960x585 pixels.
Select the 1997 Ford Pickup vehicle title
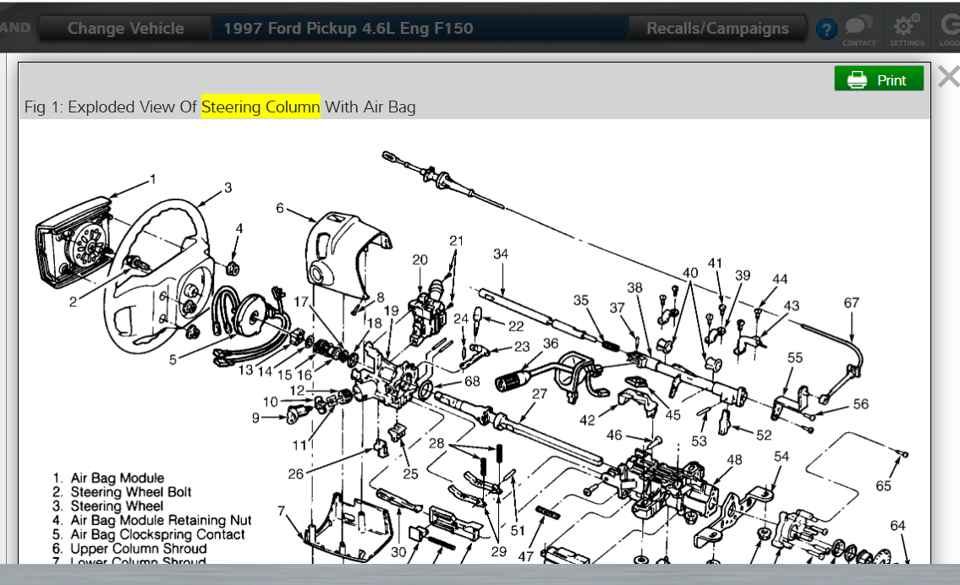(x=348, y=28)
